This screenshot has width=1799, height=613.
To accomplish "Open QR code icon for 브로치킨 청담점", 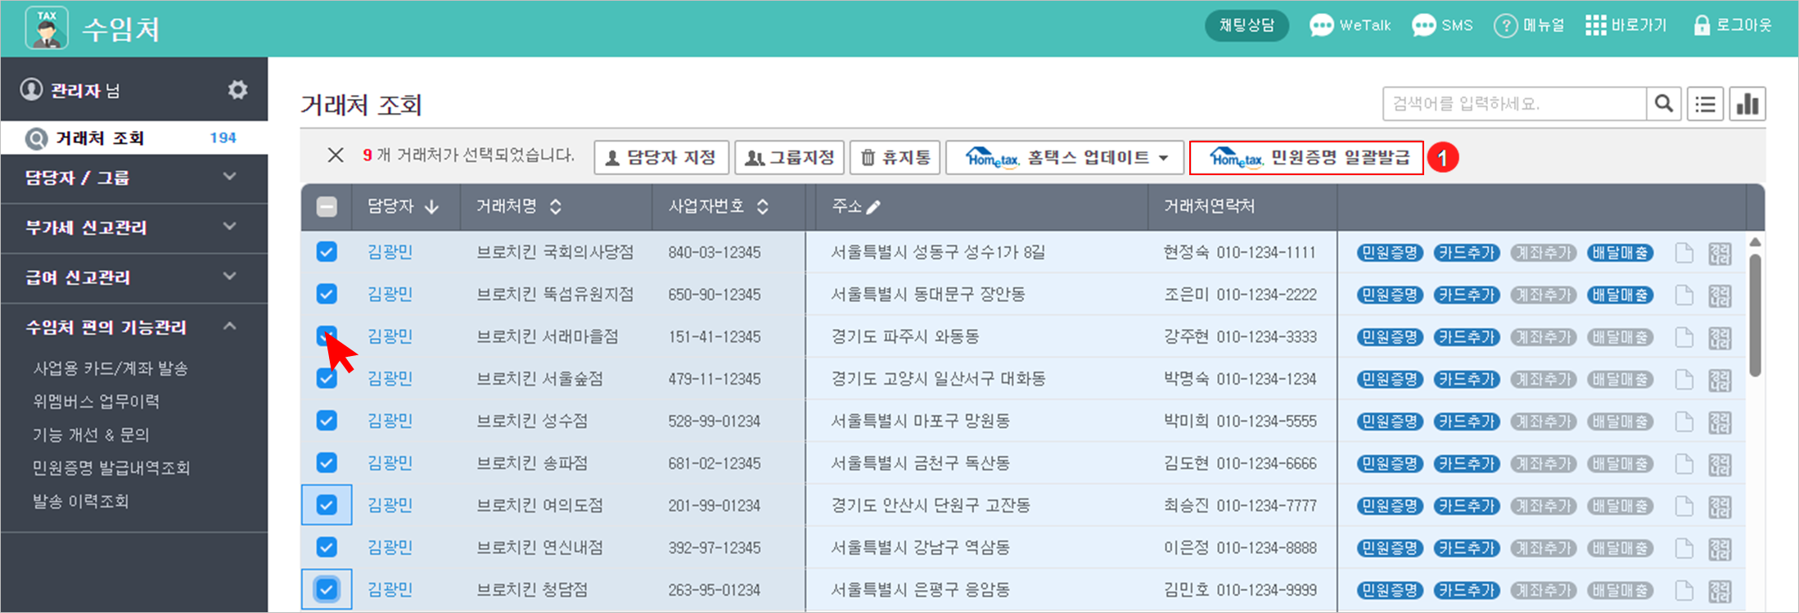I will (x=1720, y=591).
